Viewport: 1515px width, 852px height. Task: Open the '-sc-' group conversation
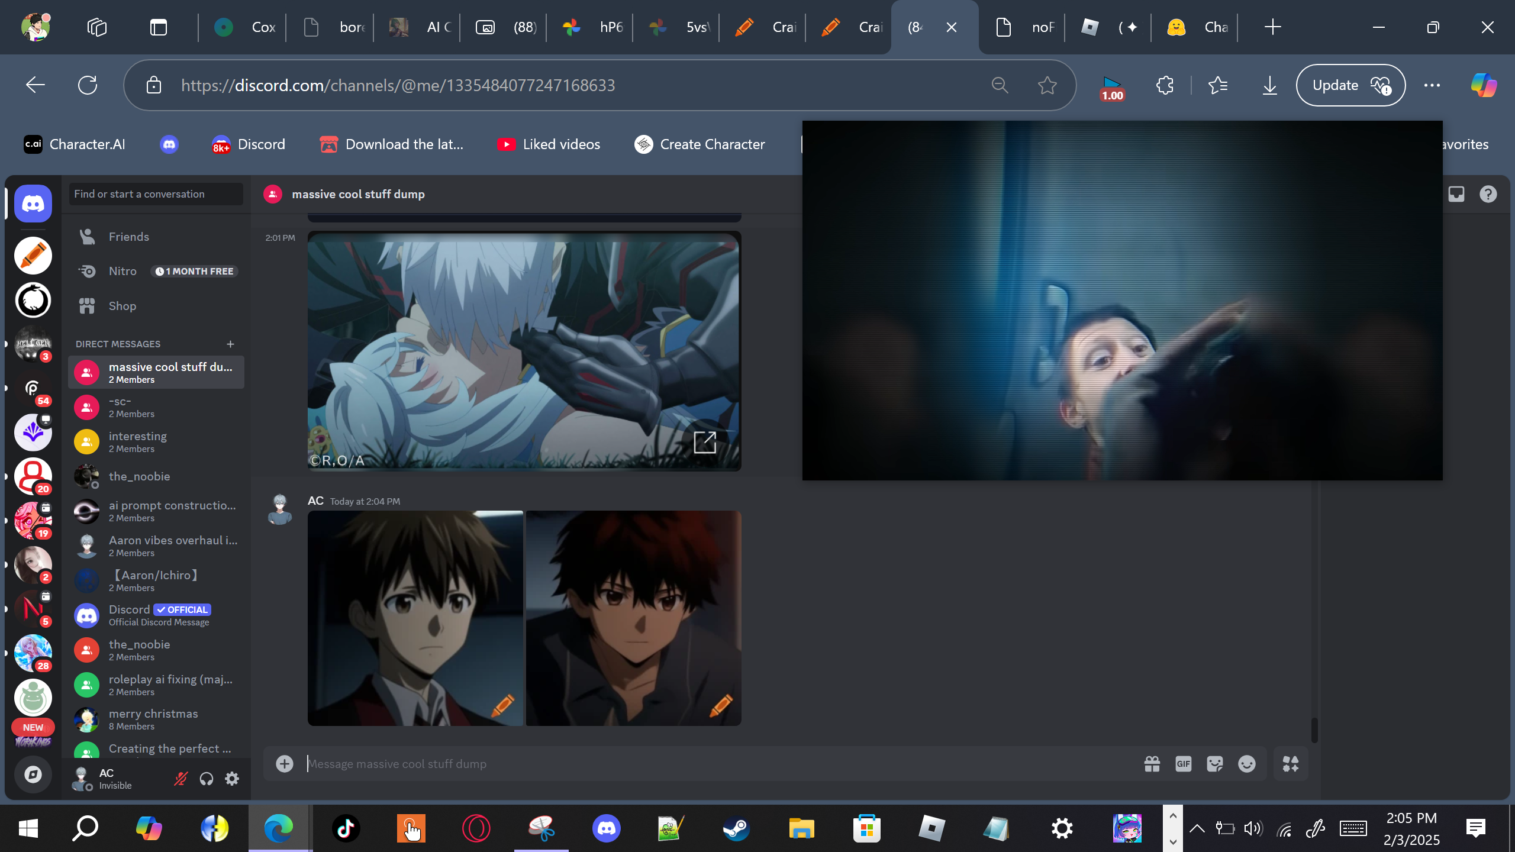coord(156,407)
